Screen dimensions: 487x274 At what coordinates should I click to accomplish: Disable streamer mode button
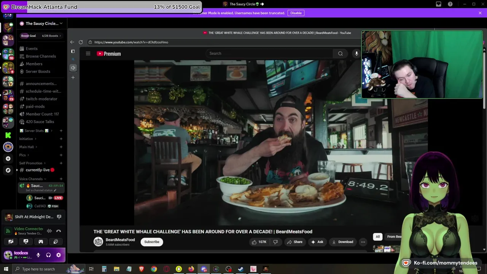point(296,13)
